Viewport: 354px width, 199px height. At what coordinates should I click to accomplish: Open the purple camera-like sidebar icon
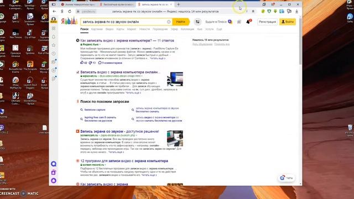54,172
